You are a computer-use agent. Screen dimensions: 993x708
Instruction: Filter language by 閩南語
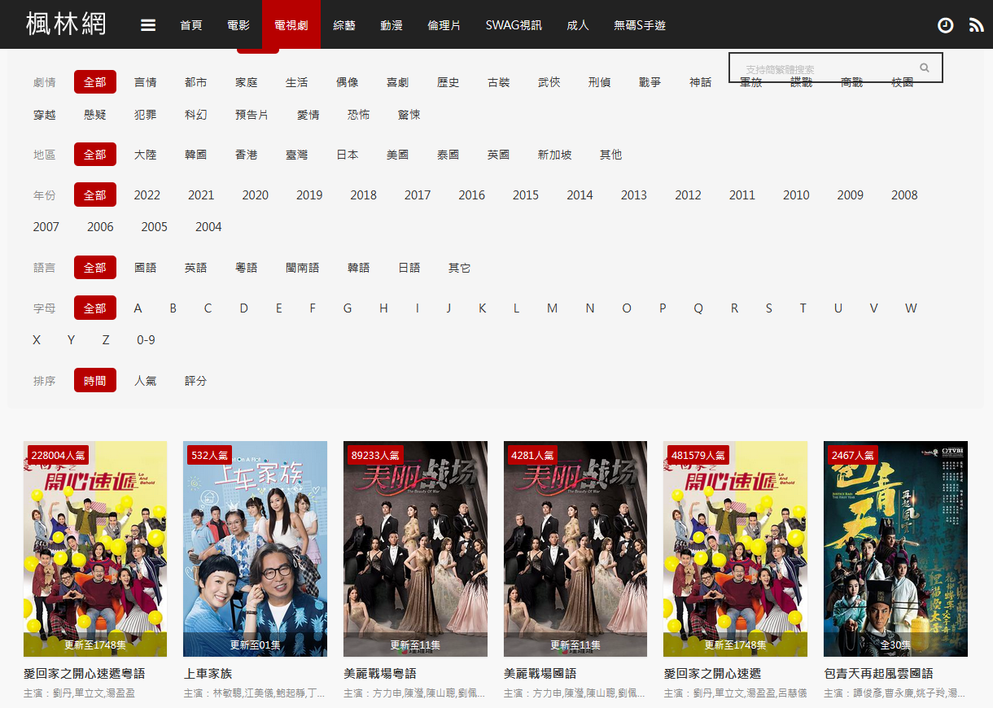pos(303,268)
